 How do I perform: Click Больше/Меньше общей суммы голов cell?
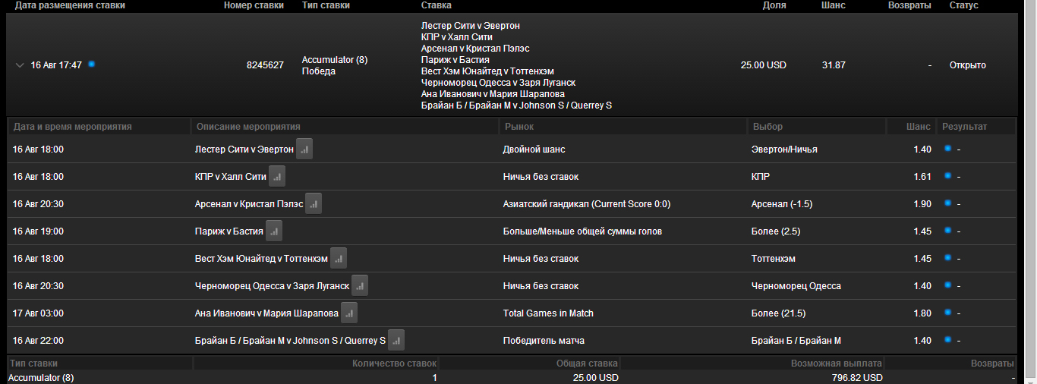582,231
